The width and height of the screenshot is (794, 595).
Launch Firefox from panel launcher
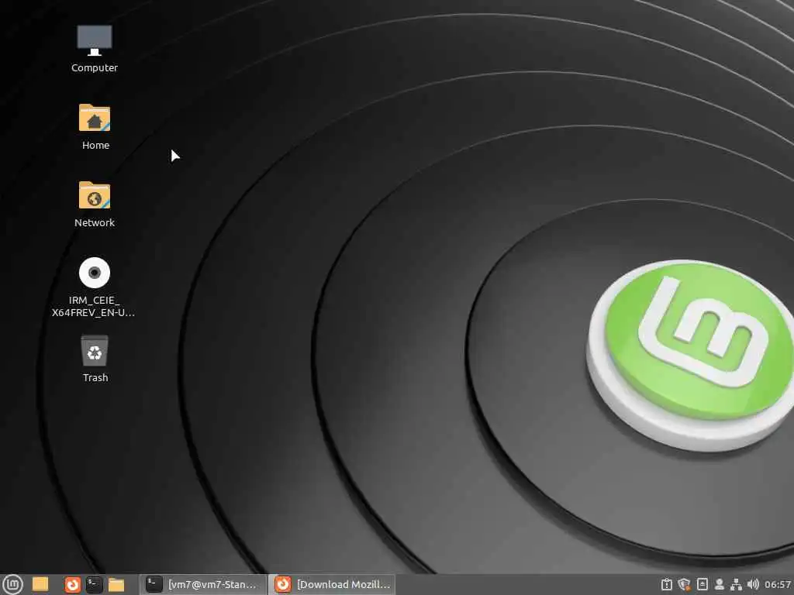[x=73, y=585]
